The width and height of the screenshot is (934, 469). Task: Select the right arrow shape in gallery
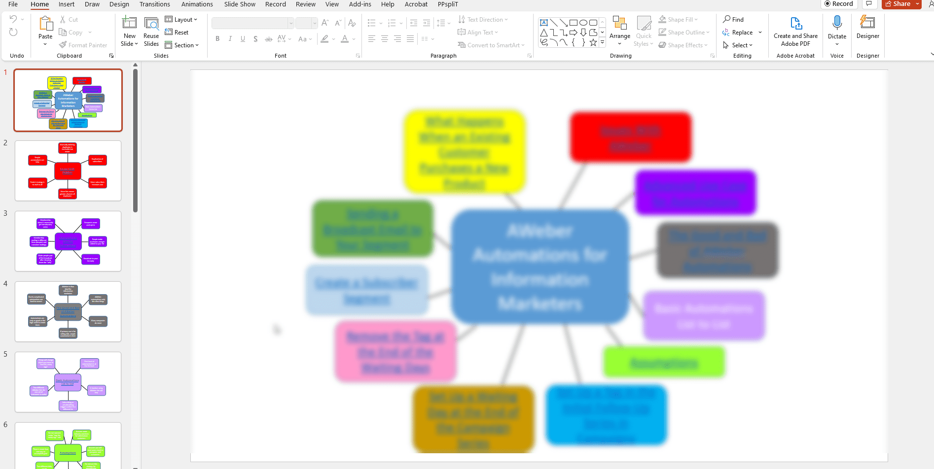pos(573,33)
